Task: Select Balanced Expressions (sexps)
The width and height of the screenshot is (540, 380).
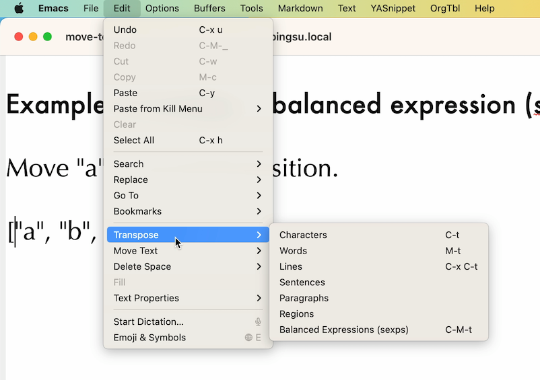Action: (x=379, y=330)
